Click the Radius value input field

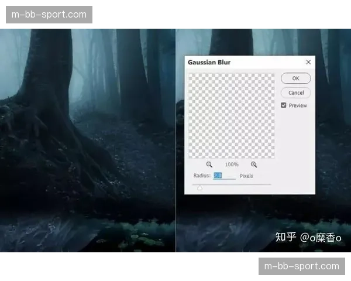point(224,176)
